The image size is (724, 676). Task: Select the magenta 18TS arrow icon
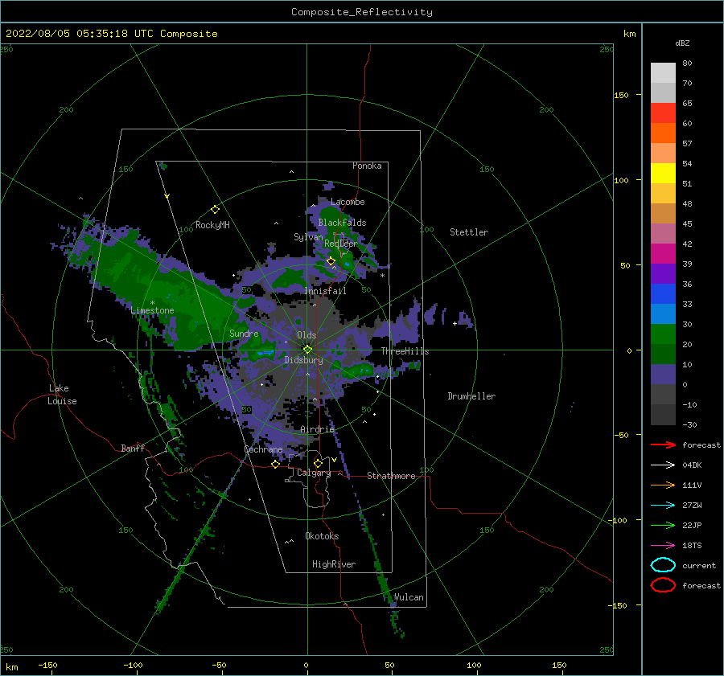[x=663, y=545]
